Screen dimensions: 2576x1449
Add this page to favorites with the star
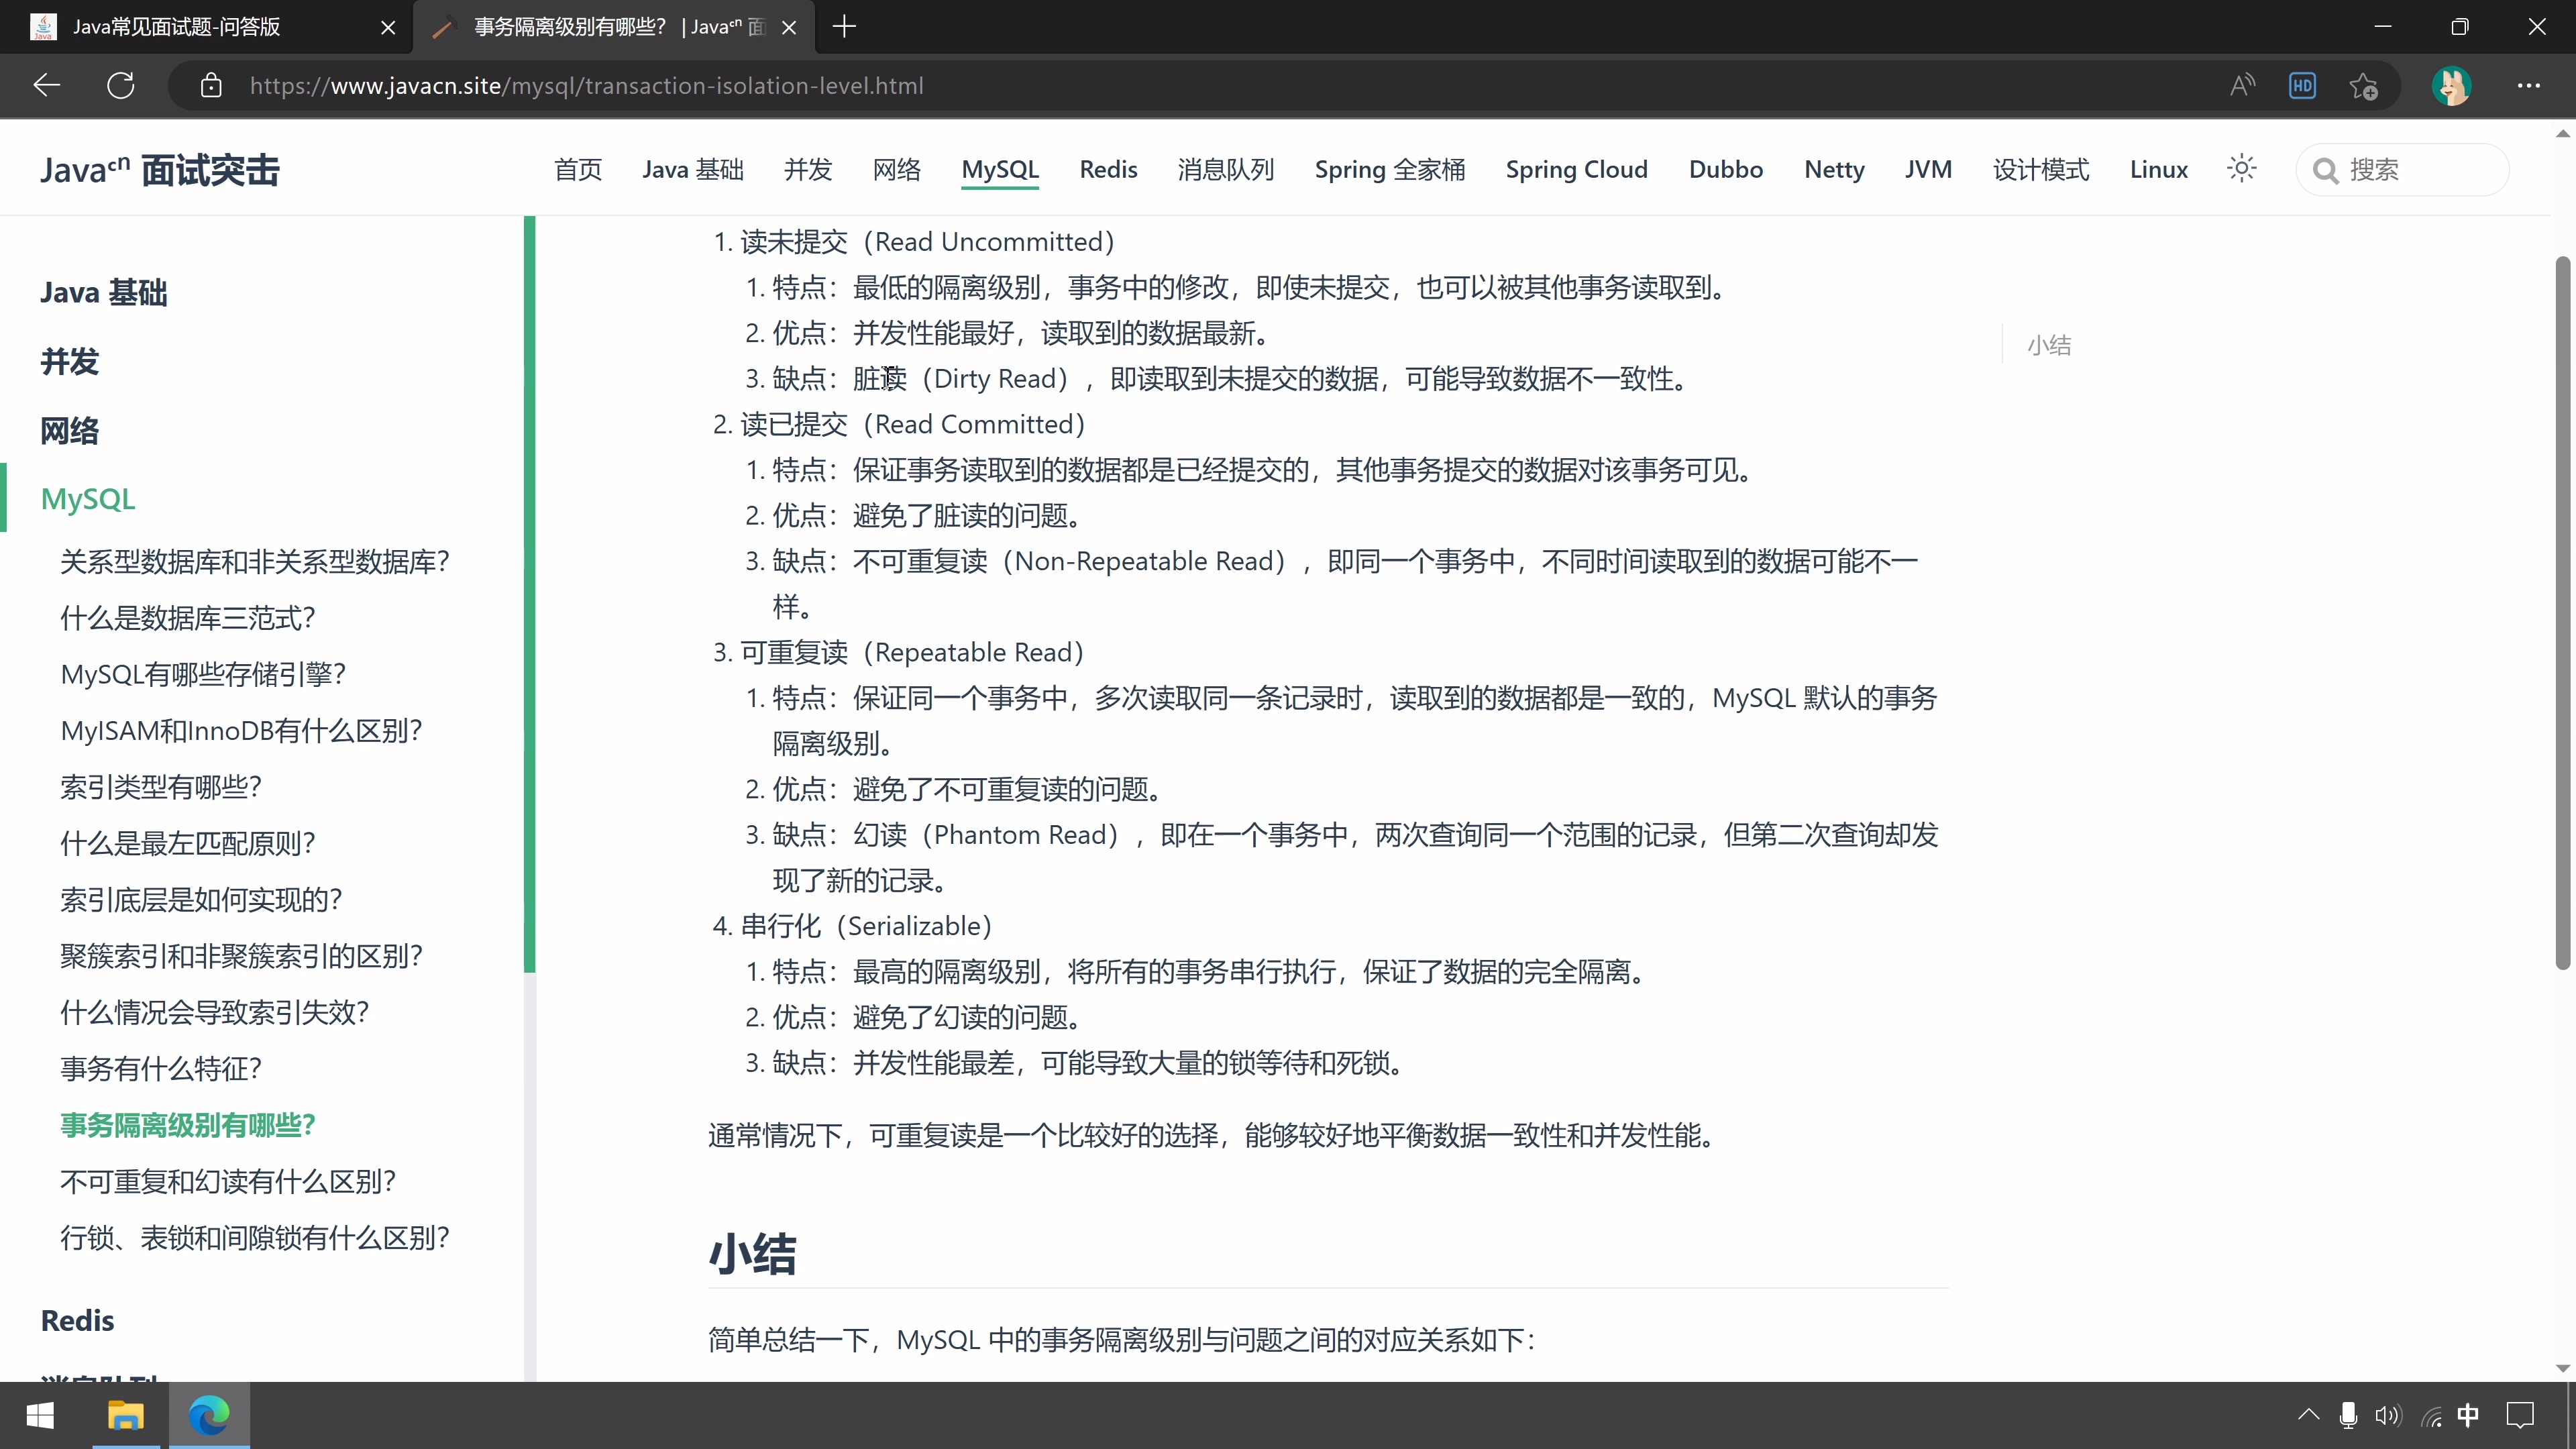(x=2364, y=85)
